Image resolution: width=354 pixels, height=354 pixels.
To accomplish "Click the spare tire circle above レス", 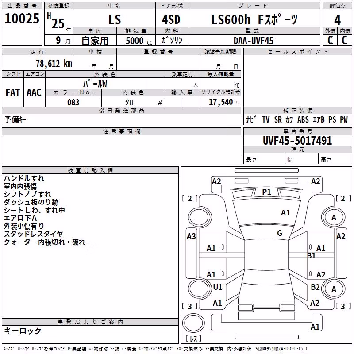I will point(193,323).
